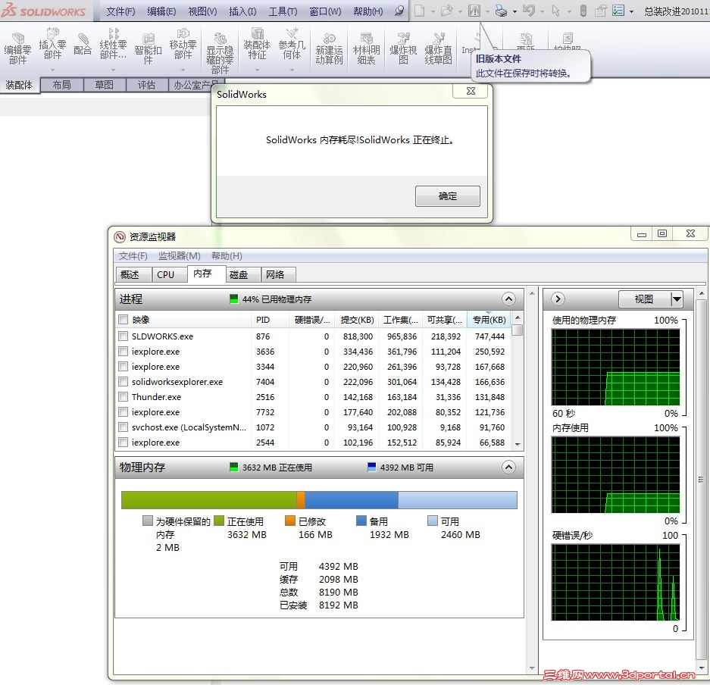Collapse the 物理内存 section chevron
Viewport: 710px width, 685px height.
pos(508,467)
